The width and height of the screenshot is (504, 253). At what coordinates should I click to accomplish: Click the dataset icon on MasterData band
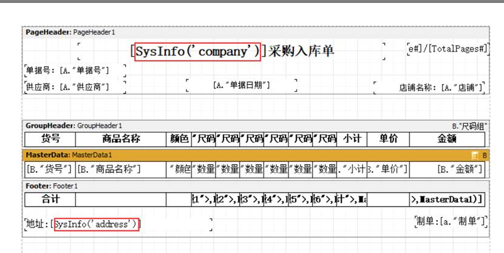coord(475,155)
